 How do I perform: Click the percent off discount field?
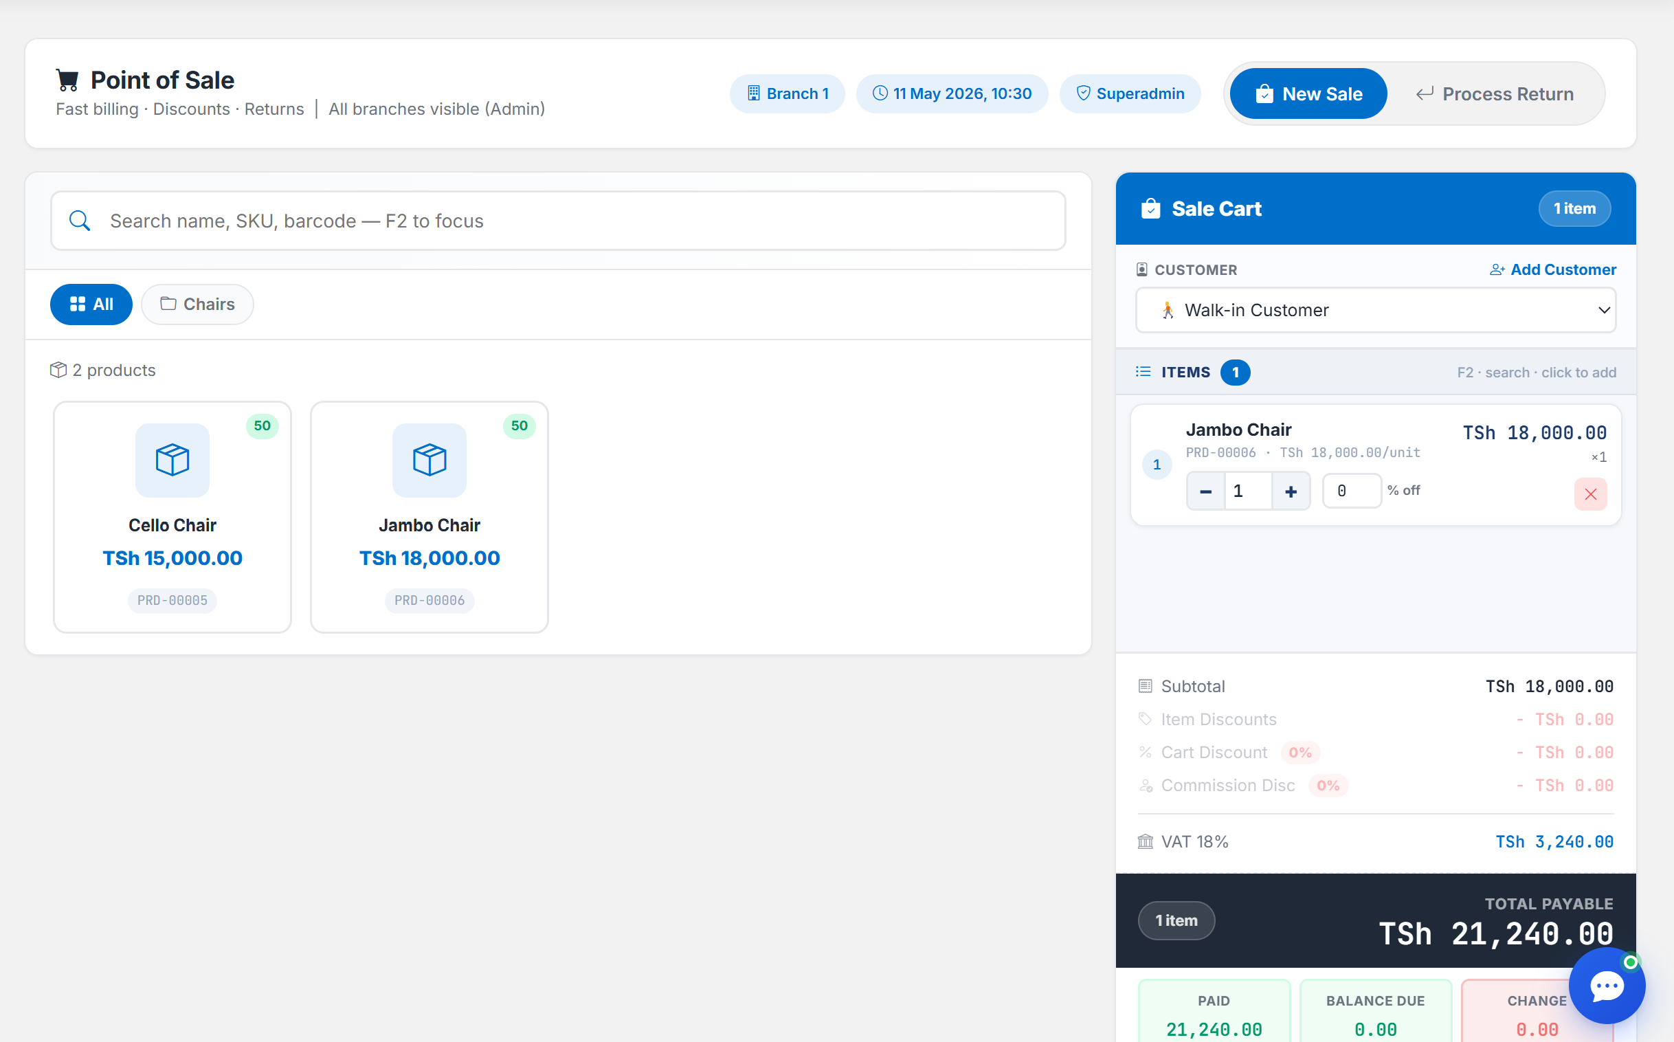(1352, 491)
